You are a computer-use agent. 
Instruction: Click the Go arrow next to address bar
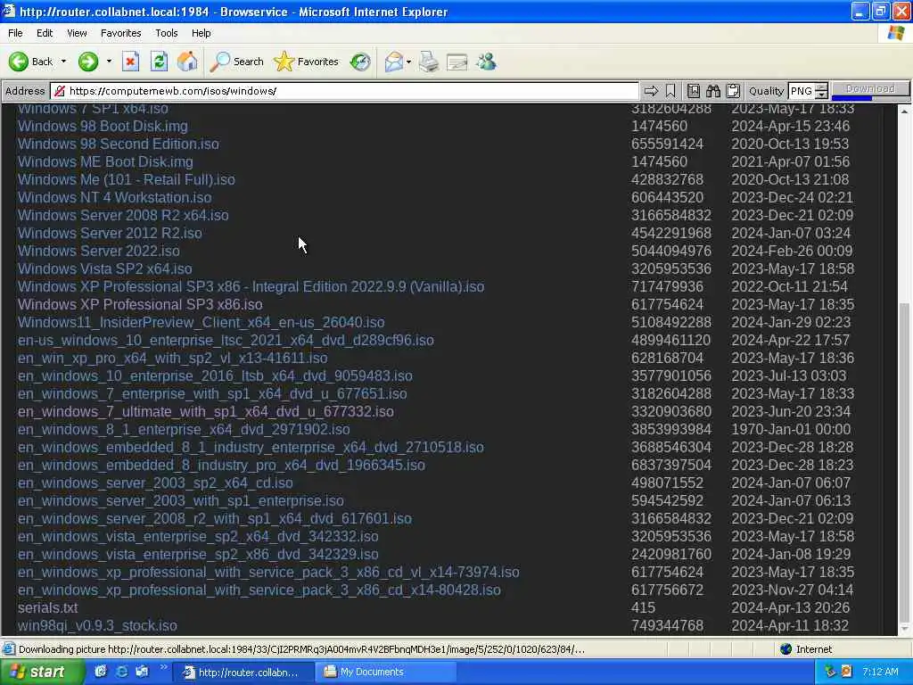651,91
